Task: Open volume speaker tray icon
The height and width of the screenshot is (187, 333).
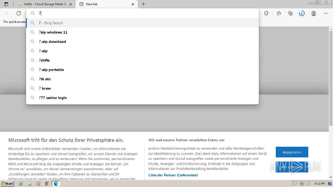Action: pos(308,184)
